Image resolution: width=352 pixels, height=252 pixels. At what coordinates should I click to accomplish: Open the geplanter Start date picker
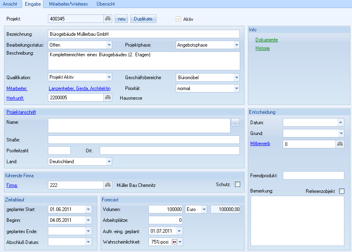[89, 209]
